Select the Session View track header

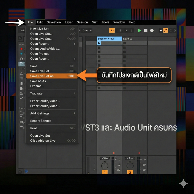pyautogui.click(x=109, y=39)
